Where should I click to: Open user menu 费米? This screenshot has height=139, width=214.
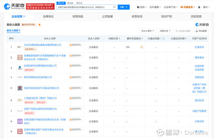click(206, 7)
